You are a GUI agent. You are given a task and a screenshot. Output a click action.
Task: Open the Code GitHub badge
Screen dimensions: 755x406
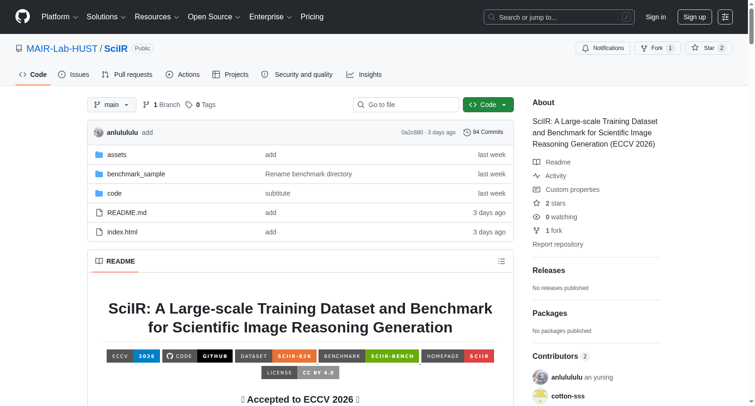coord(197,356)
